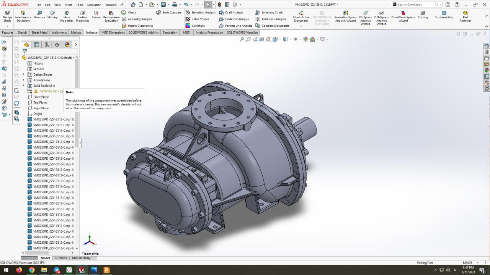
Task: Open the Tools menu
Action: 80,5
